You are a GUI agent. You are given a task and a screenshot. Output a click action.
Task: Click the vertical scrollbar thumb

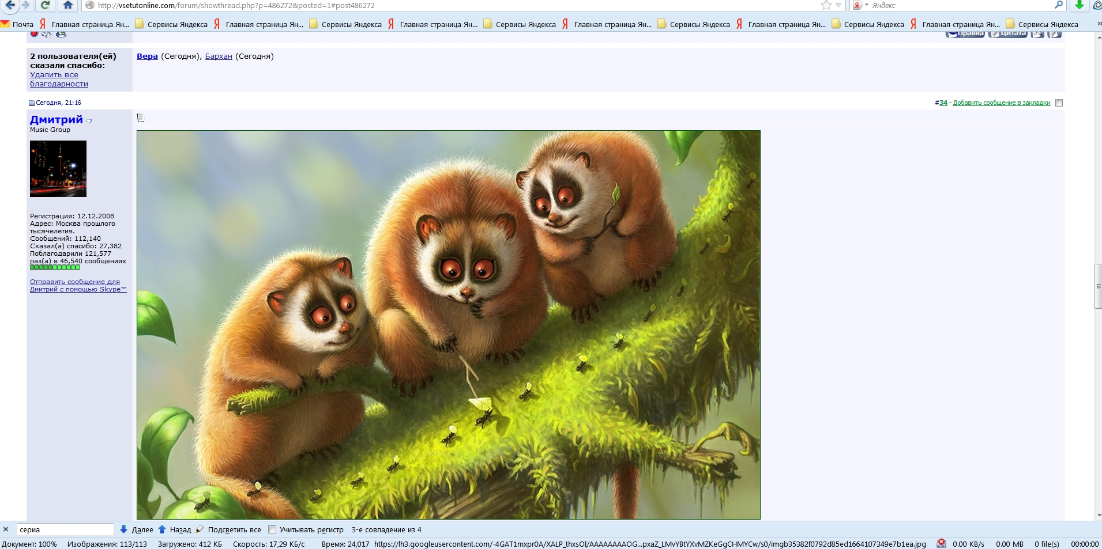[x=1098, y=286]
